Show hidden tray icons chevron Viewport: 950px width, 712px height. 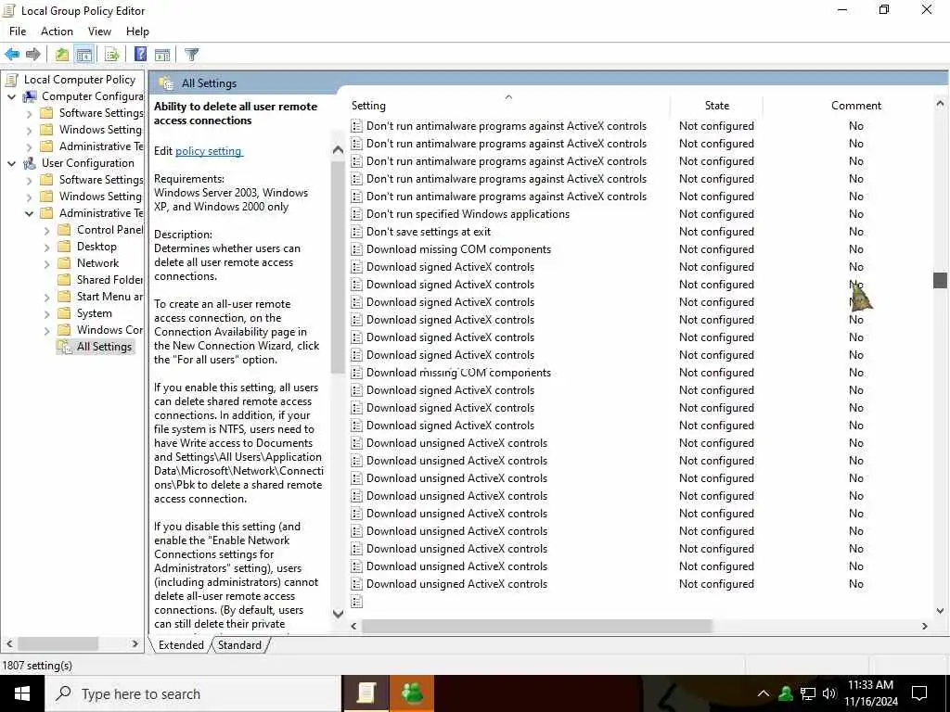pos(764,693)
